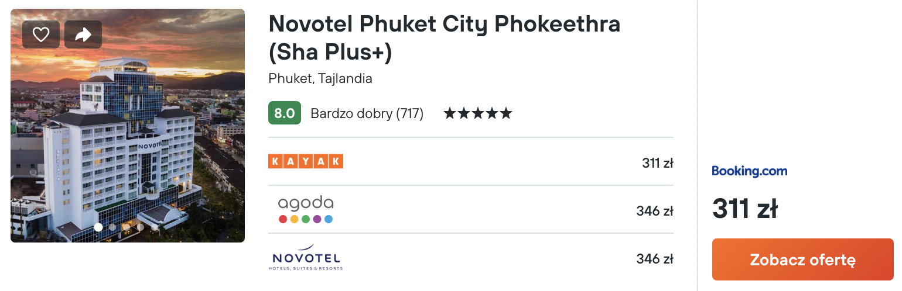Image resolution: width=902 pixels, height=291 pixels.
Task: Click the green 8.0 rating badge
Action: [285, 113]
